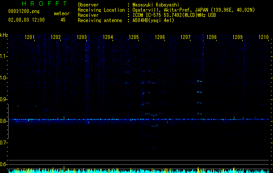
Task: Click the A504HB(yagi 4el) antenna text
Action: (153, 20)
